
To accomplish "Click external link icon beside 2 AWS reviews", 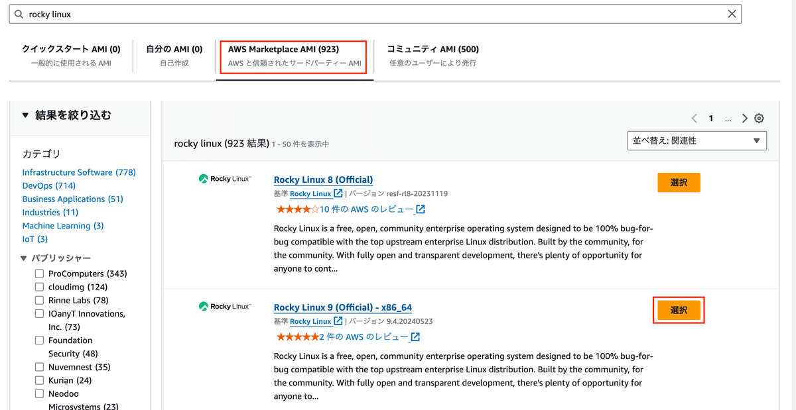I will [415, 337].
